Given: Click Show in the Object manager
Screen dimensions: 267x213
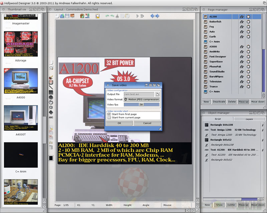Looking at the screenshot, I should tap(219, 205).
